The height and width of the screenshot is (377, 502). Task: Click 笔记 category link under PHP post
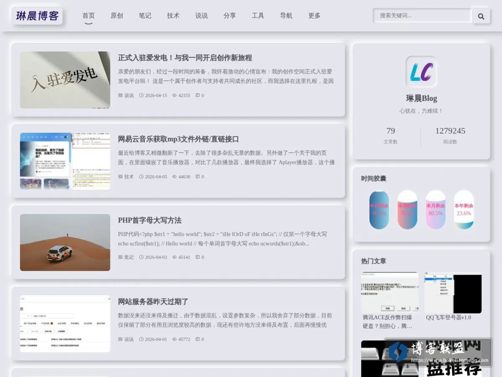tap(129, 257)
